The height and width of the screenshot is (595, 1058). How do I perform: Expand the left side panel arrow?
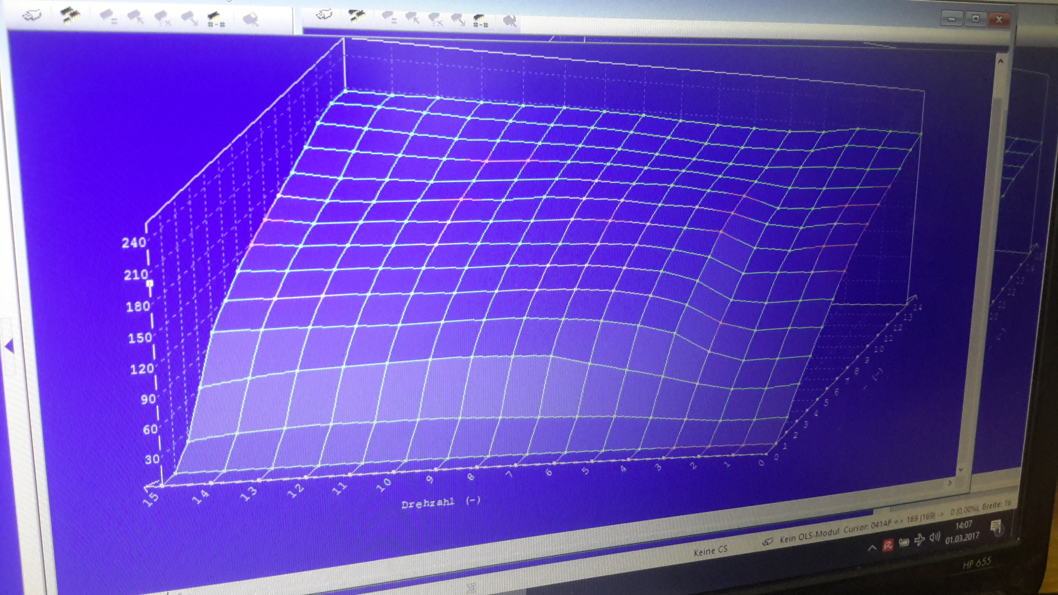tap(9, 346)
